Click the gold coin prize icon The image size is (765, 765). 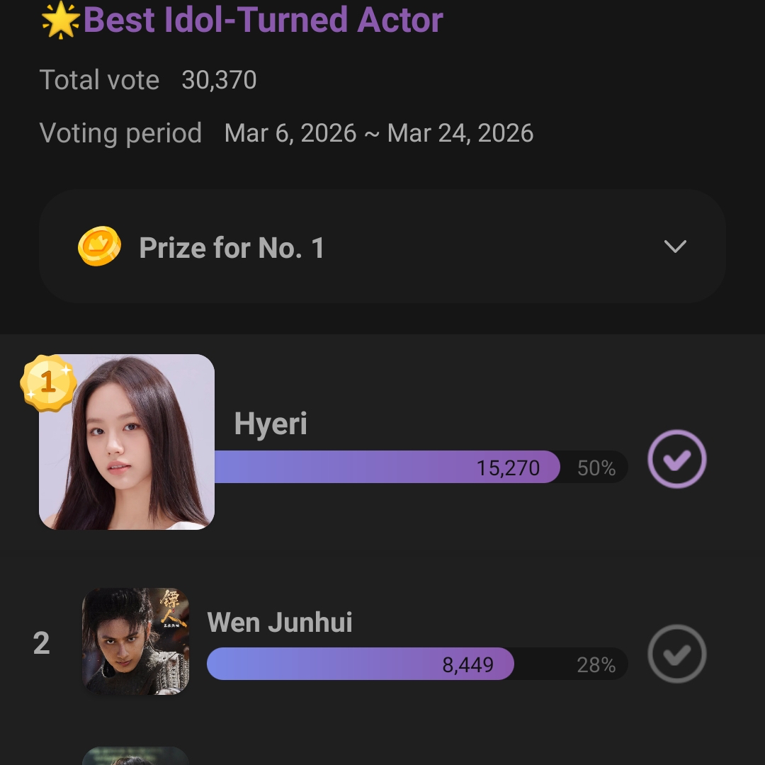pos(99,246)
